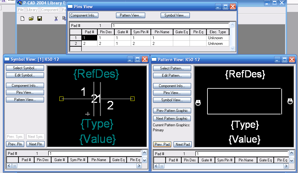Click Edit Symbol button

[x=25, y=75]
